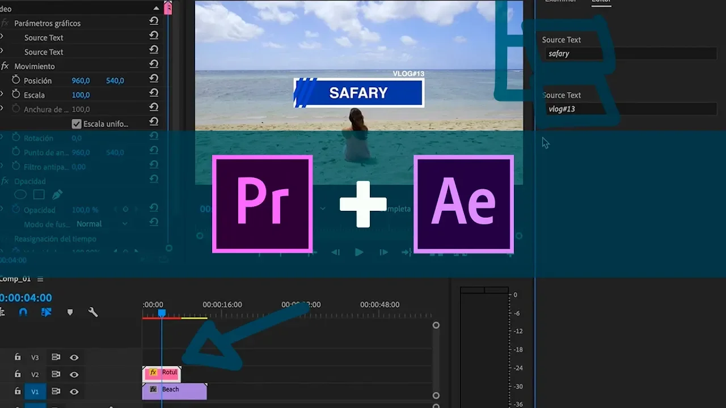Step forward one frame in program monitor
The width and height of the screenshot is (726, 408).
(383, 252)
